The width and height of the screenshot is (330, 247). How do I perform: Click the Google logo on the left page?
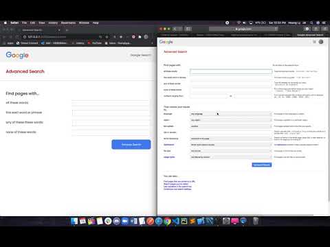point(17,55)
